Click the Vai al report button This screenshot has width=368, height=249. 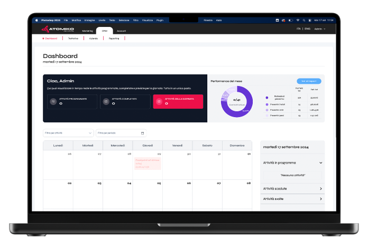coord(309,81)
